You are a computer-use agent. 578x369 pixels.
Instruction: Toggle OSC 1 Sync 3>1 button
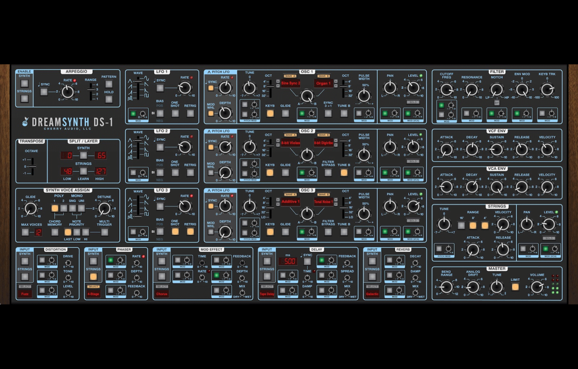(x=328, y=113)
